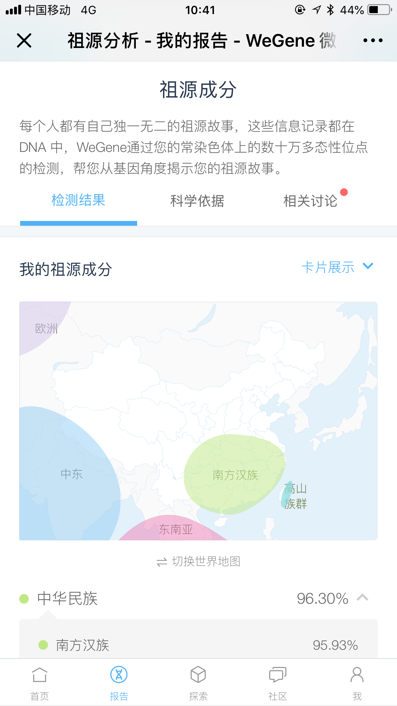Open the 报告 DNA report icon
Screen dimensions: 397x706
(119, 675)
